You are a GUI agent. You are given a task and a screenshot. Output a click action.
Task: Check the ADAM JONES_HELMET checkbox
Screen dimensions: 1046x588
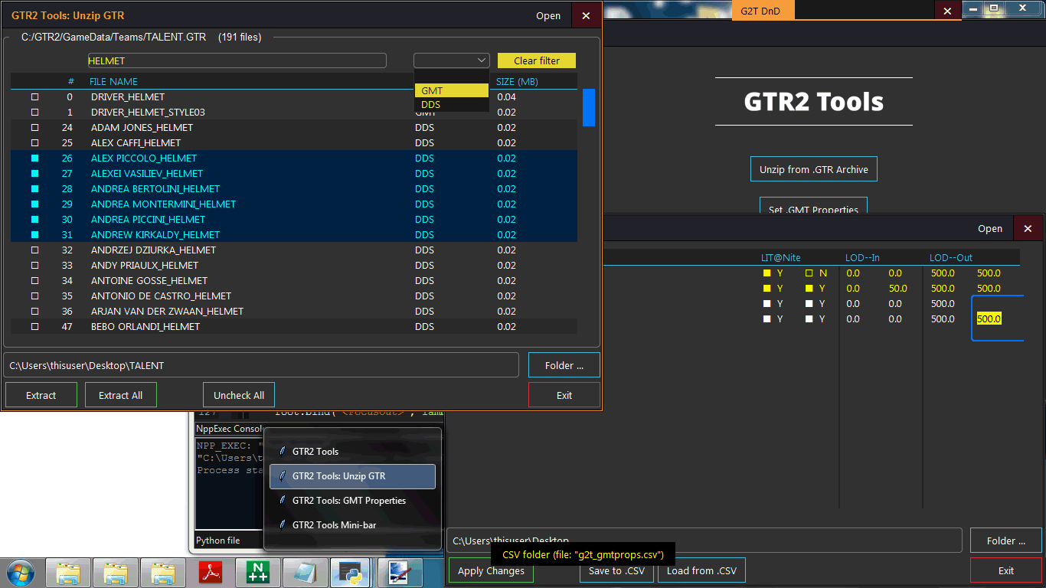coord(34,128)
